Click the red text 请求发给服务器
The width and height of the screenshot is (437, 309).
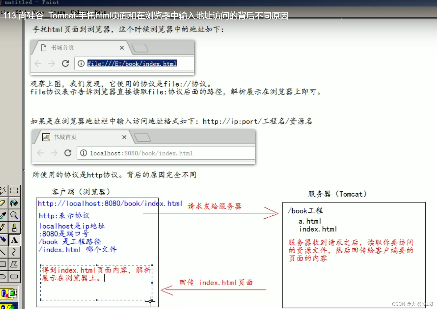click(x=215, y=206)
